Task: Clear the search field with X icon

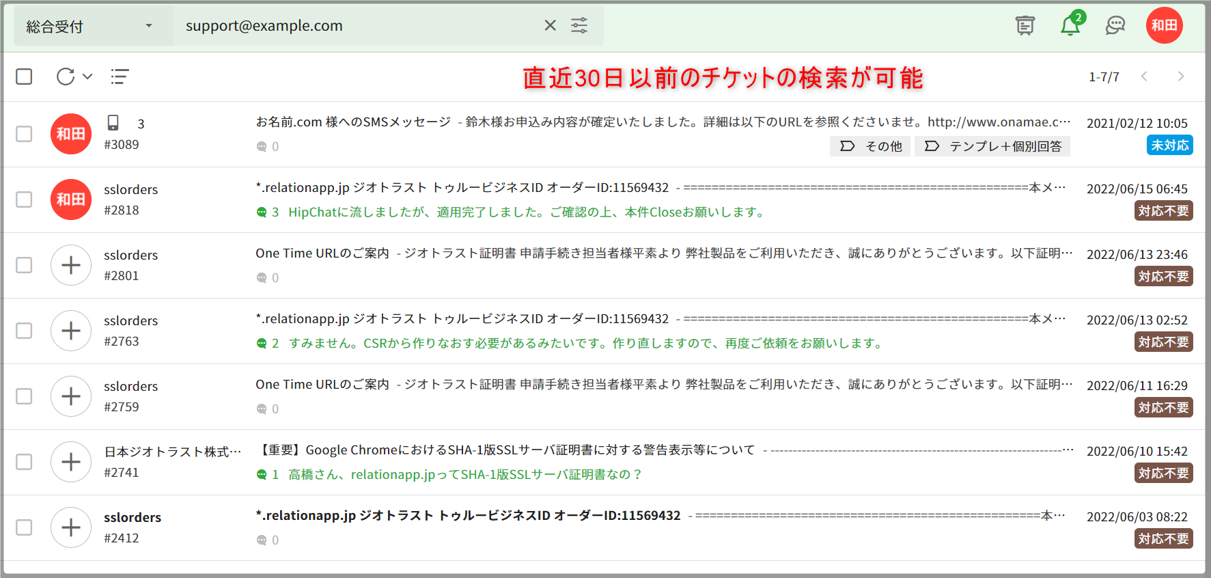Action: click(x=550, y=26)
